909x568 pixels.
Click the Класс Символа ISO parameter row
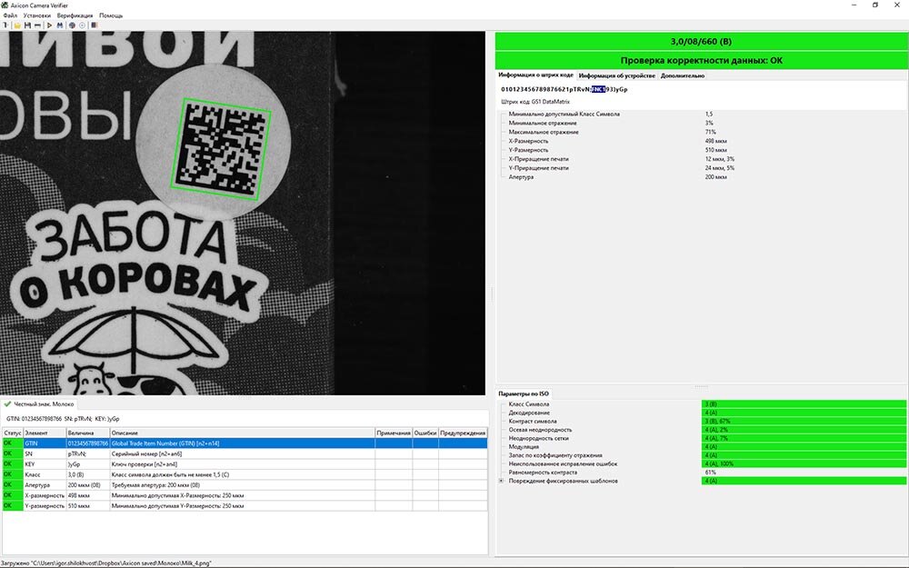click(x=702, y=404)
